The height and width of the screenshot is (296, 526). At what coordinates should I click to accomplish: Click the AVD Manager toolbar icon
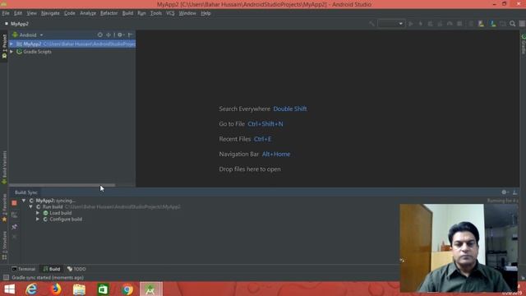tap(481, 24)
